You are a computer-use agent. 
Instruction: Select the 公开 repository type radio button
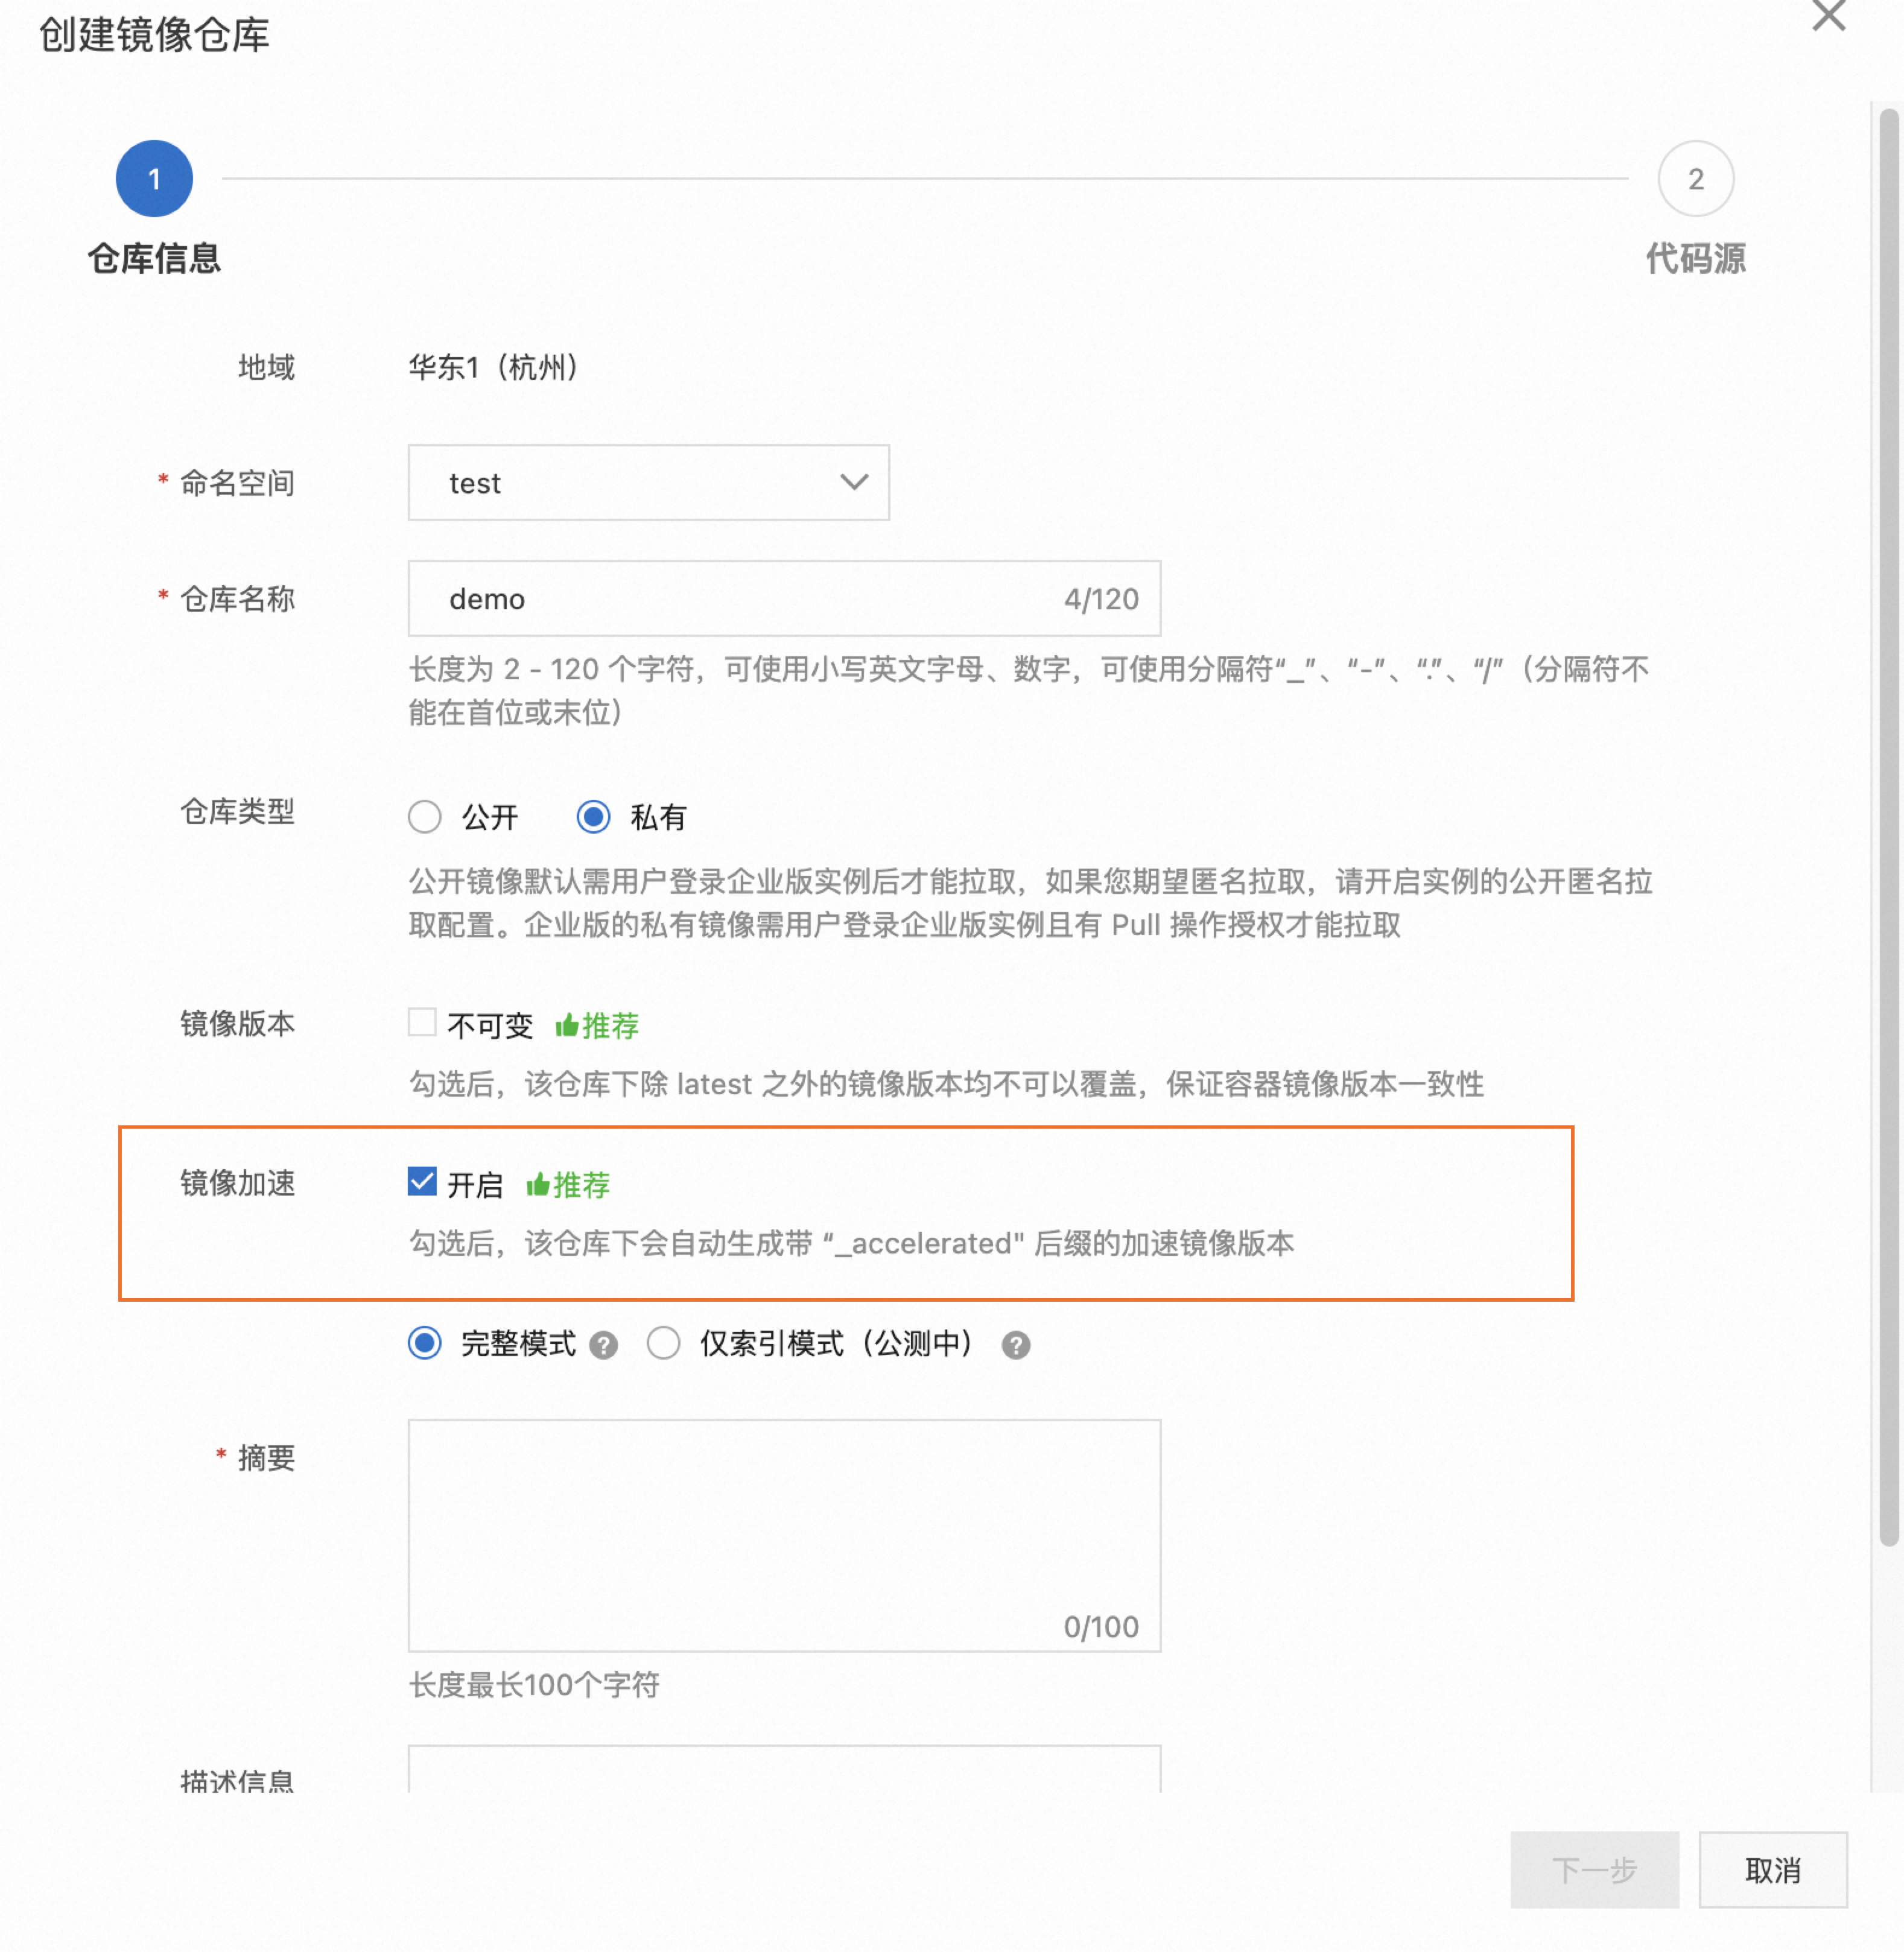click(x=424, y=817)
